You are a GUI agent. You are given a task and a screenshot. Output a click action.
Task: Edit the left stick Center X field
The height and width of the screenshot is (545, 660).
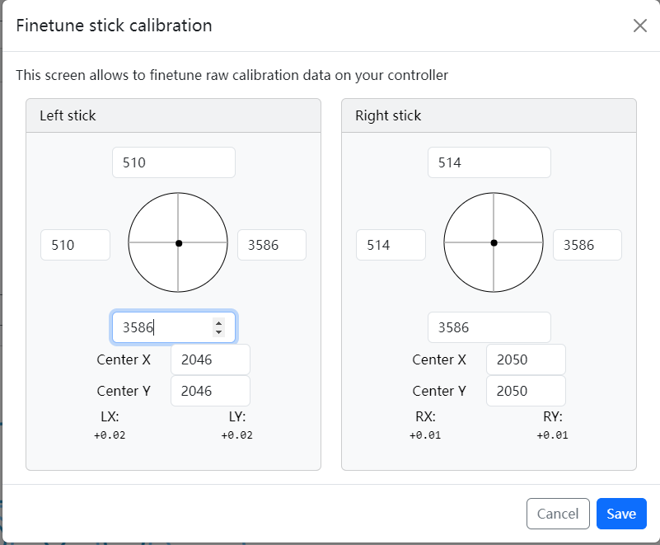pyautogui.click(x=210, y=359)
